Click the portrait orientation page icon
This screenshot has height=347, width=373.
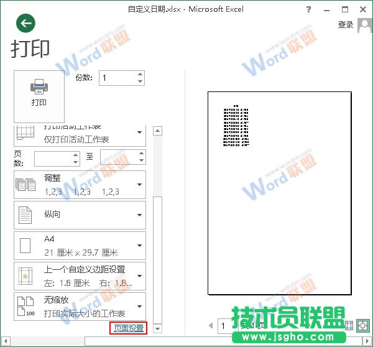(x=25, y=215)
